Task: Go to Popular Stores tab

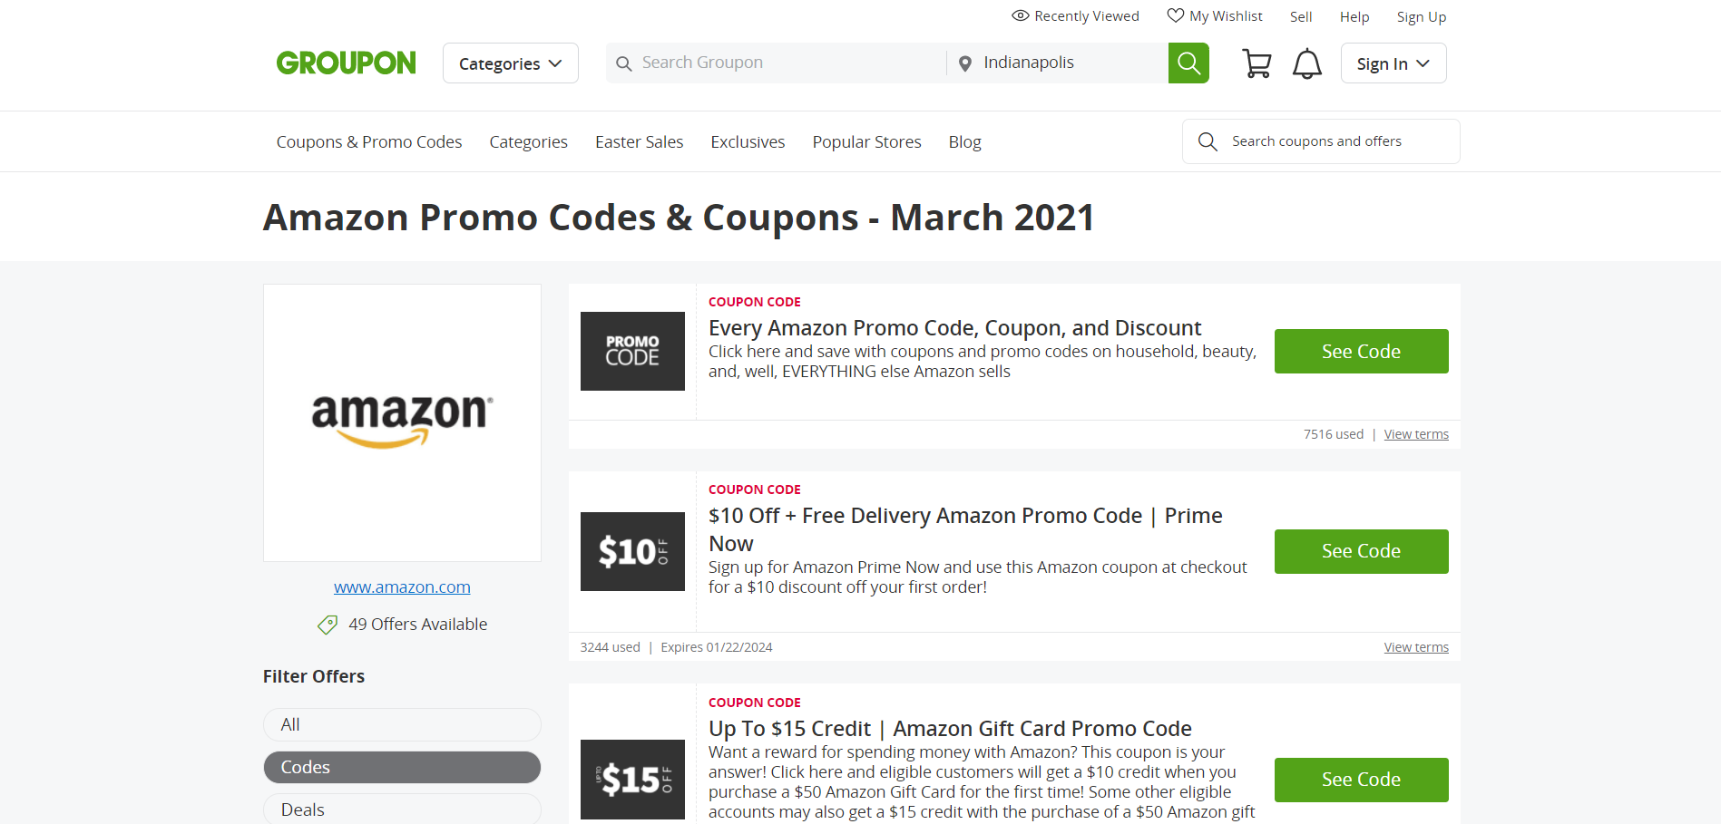Action: coord(866,141)
